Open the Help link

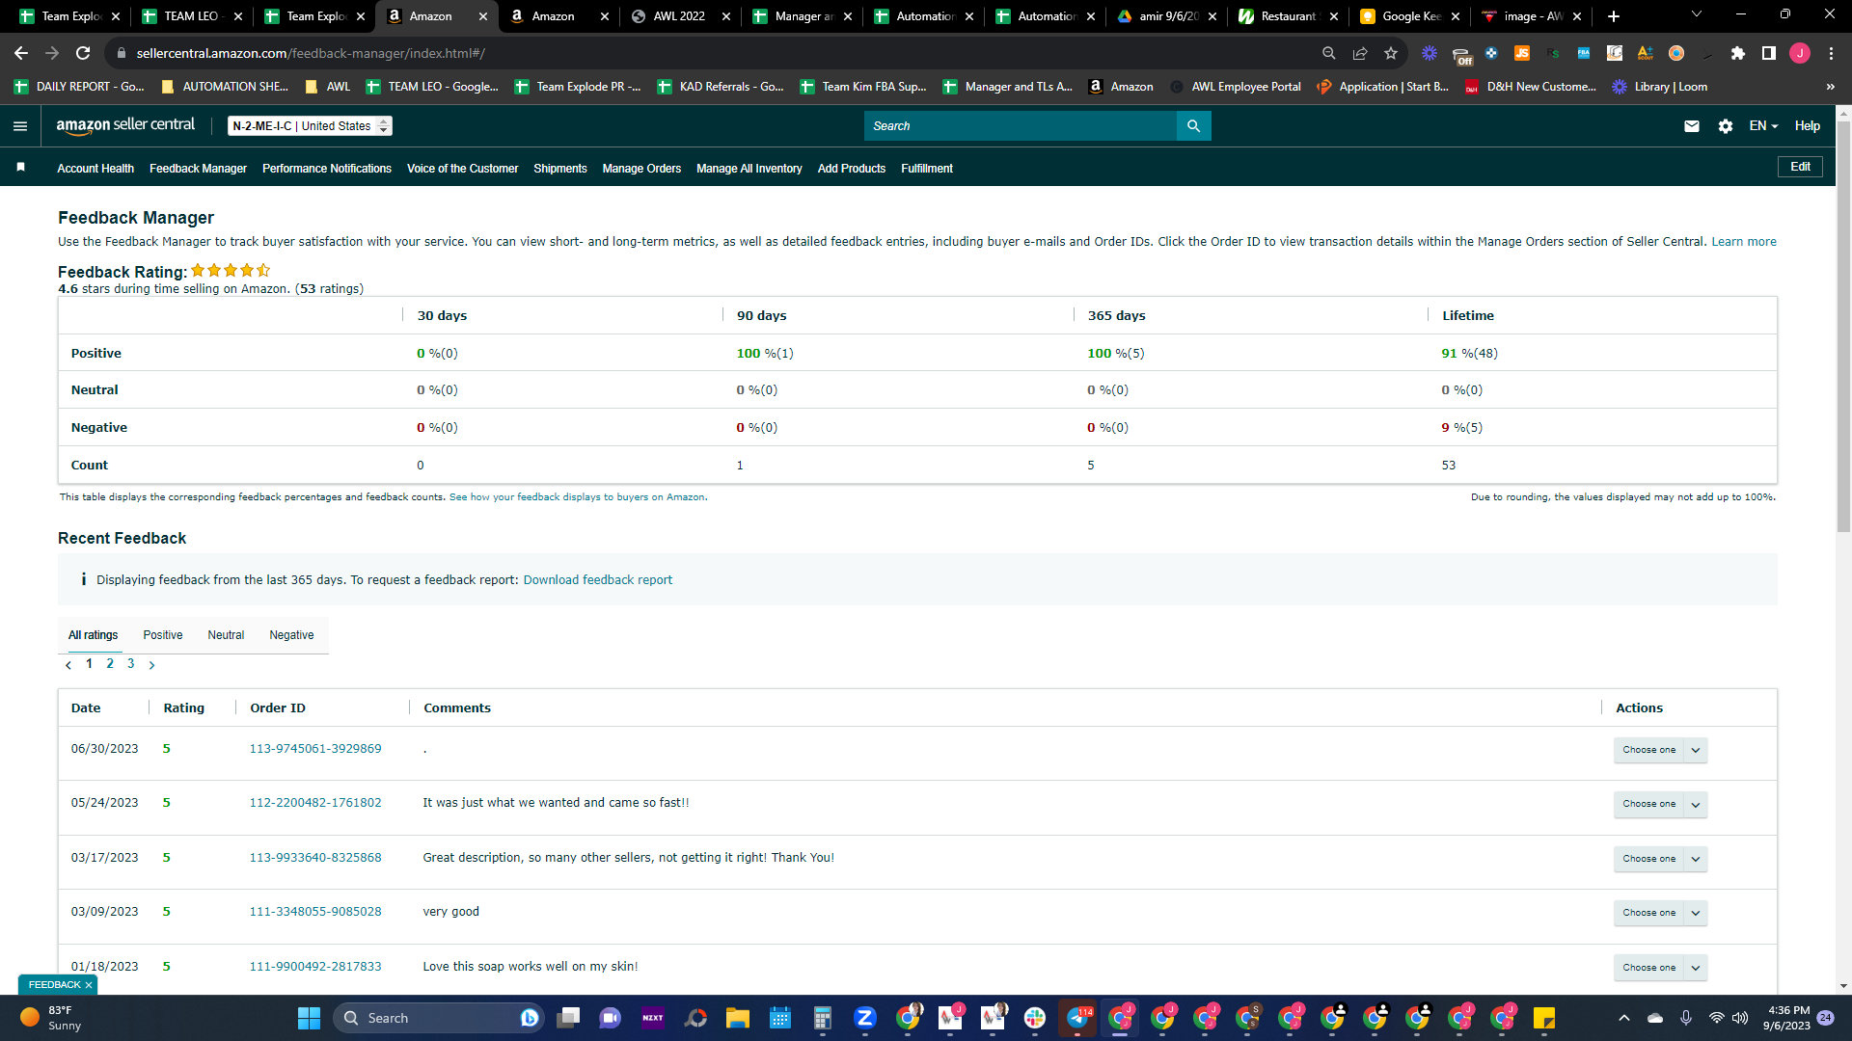1808,126
